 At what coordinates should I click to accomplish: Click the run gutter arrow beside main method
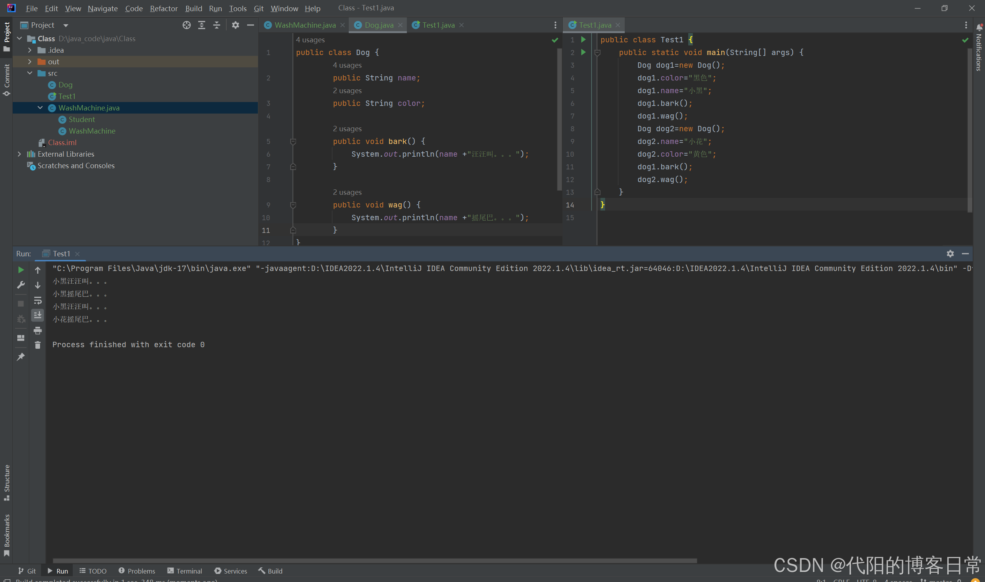[x=583, y=52]
